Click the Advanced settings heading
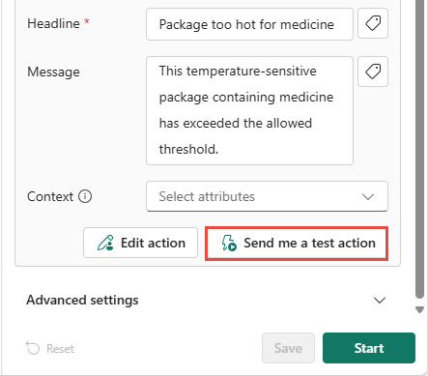428x376 pixels. 82,300
